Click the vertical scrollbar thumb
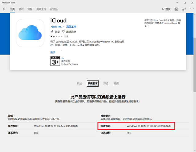Viewport: 196px width, 152px height. click(x=195, y=65)
